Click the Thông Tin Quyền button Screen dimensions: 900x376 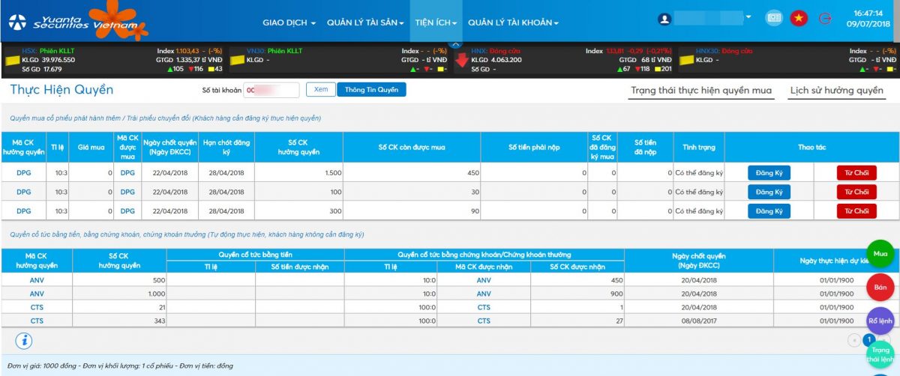(371, 90)
